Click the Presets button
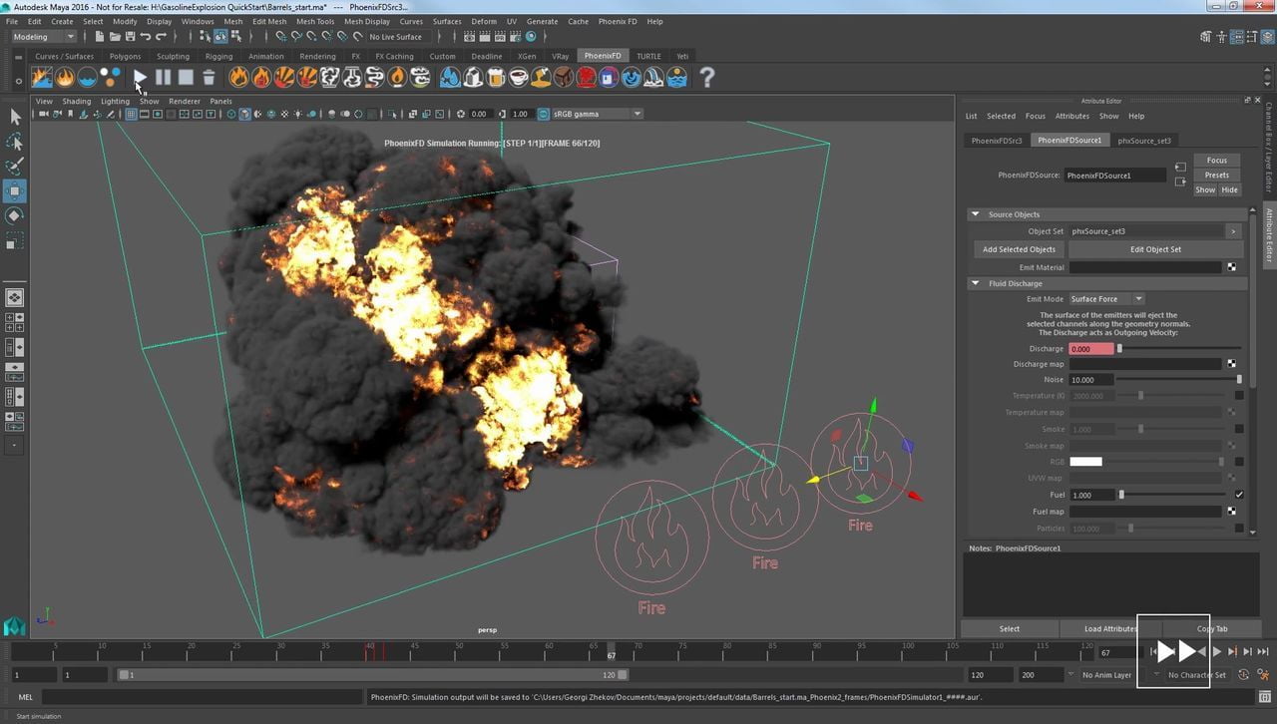Screen dimensions: 1277x724 point(1216,175)
